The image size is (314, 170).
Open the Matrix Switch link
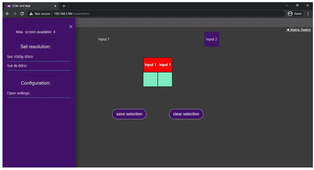pos(299,30)
